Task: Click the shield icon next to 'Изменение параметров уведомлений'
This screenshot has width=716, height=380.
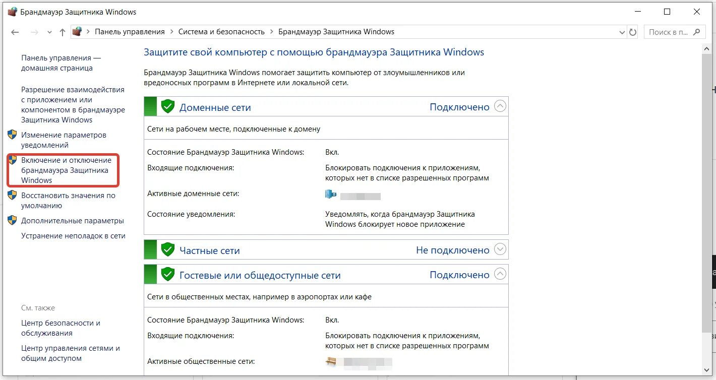Action: tap(13, 135)
